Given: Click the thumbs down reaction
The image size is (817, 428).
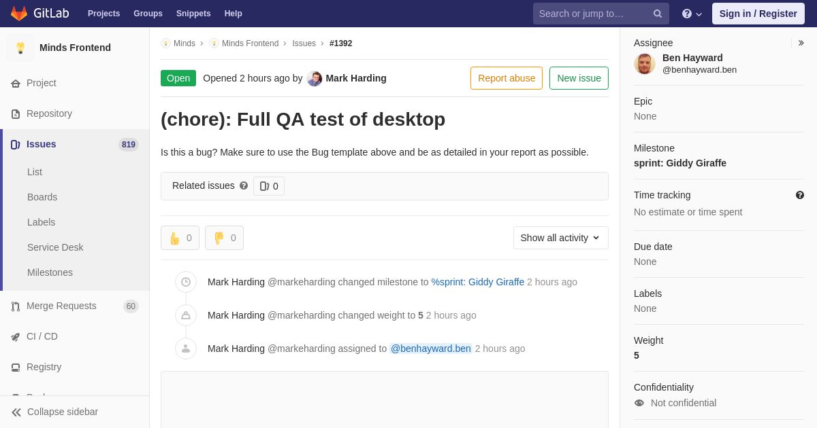Looking at the screenshot, I should pos(224,238).
